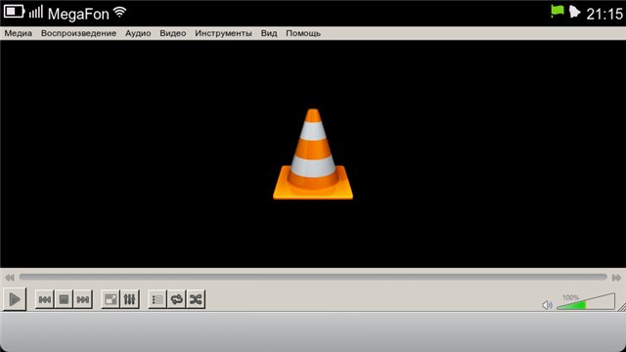Expand the Инструменты menu
The height and width of the screenshot is (352, 626).
click(223, 33)
